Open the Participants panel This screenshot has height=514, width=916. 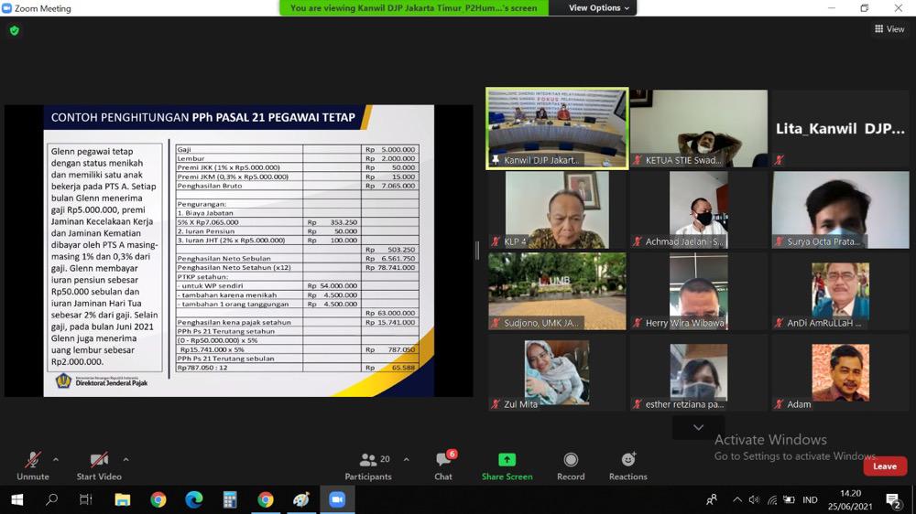pos(368,466)
